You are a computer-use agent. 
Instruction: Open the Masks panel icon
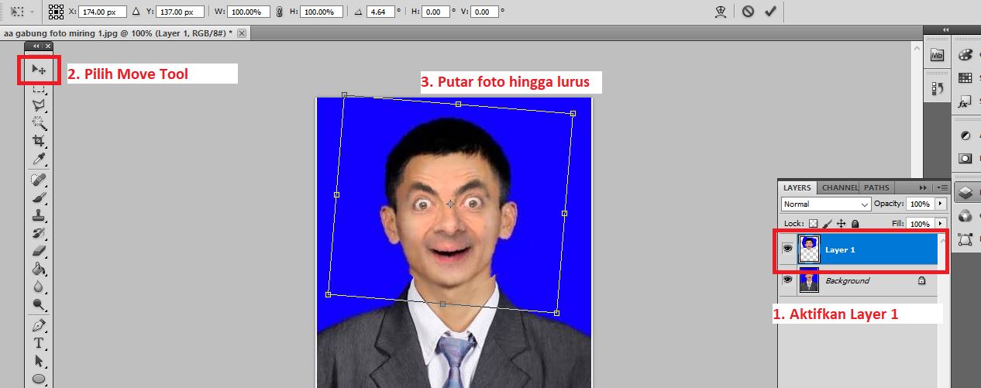coord(966,159)
